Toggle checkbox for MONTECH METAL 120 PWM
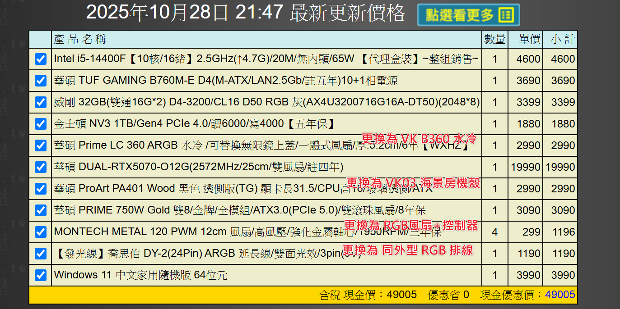Viewport: 620px width, 309px height. [x=41, y=232]
